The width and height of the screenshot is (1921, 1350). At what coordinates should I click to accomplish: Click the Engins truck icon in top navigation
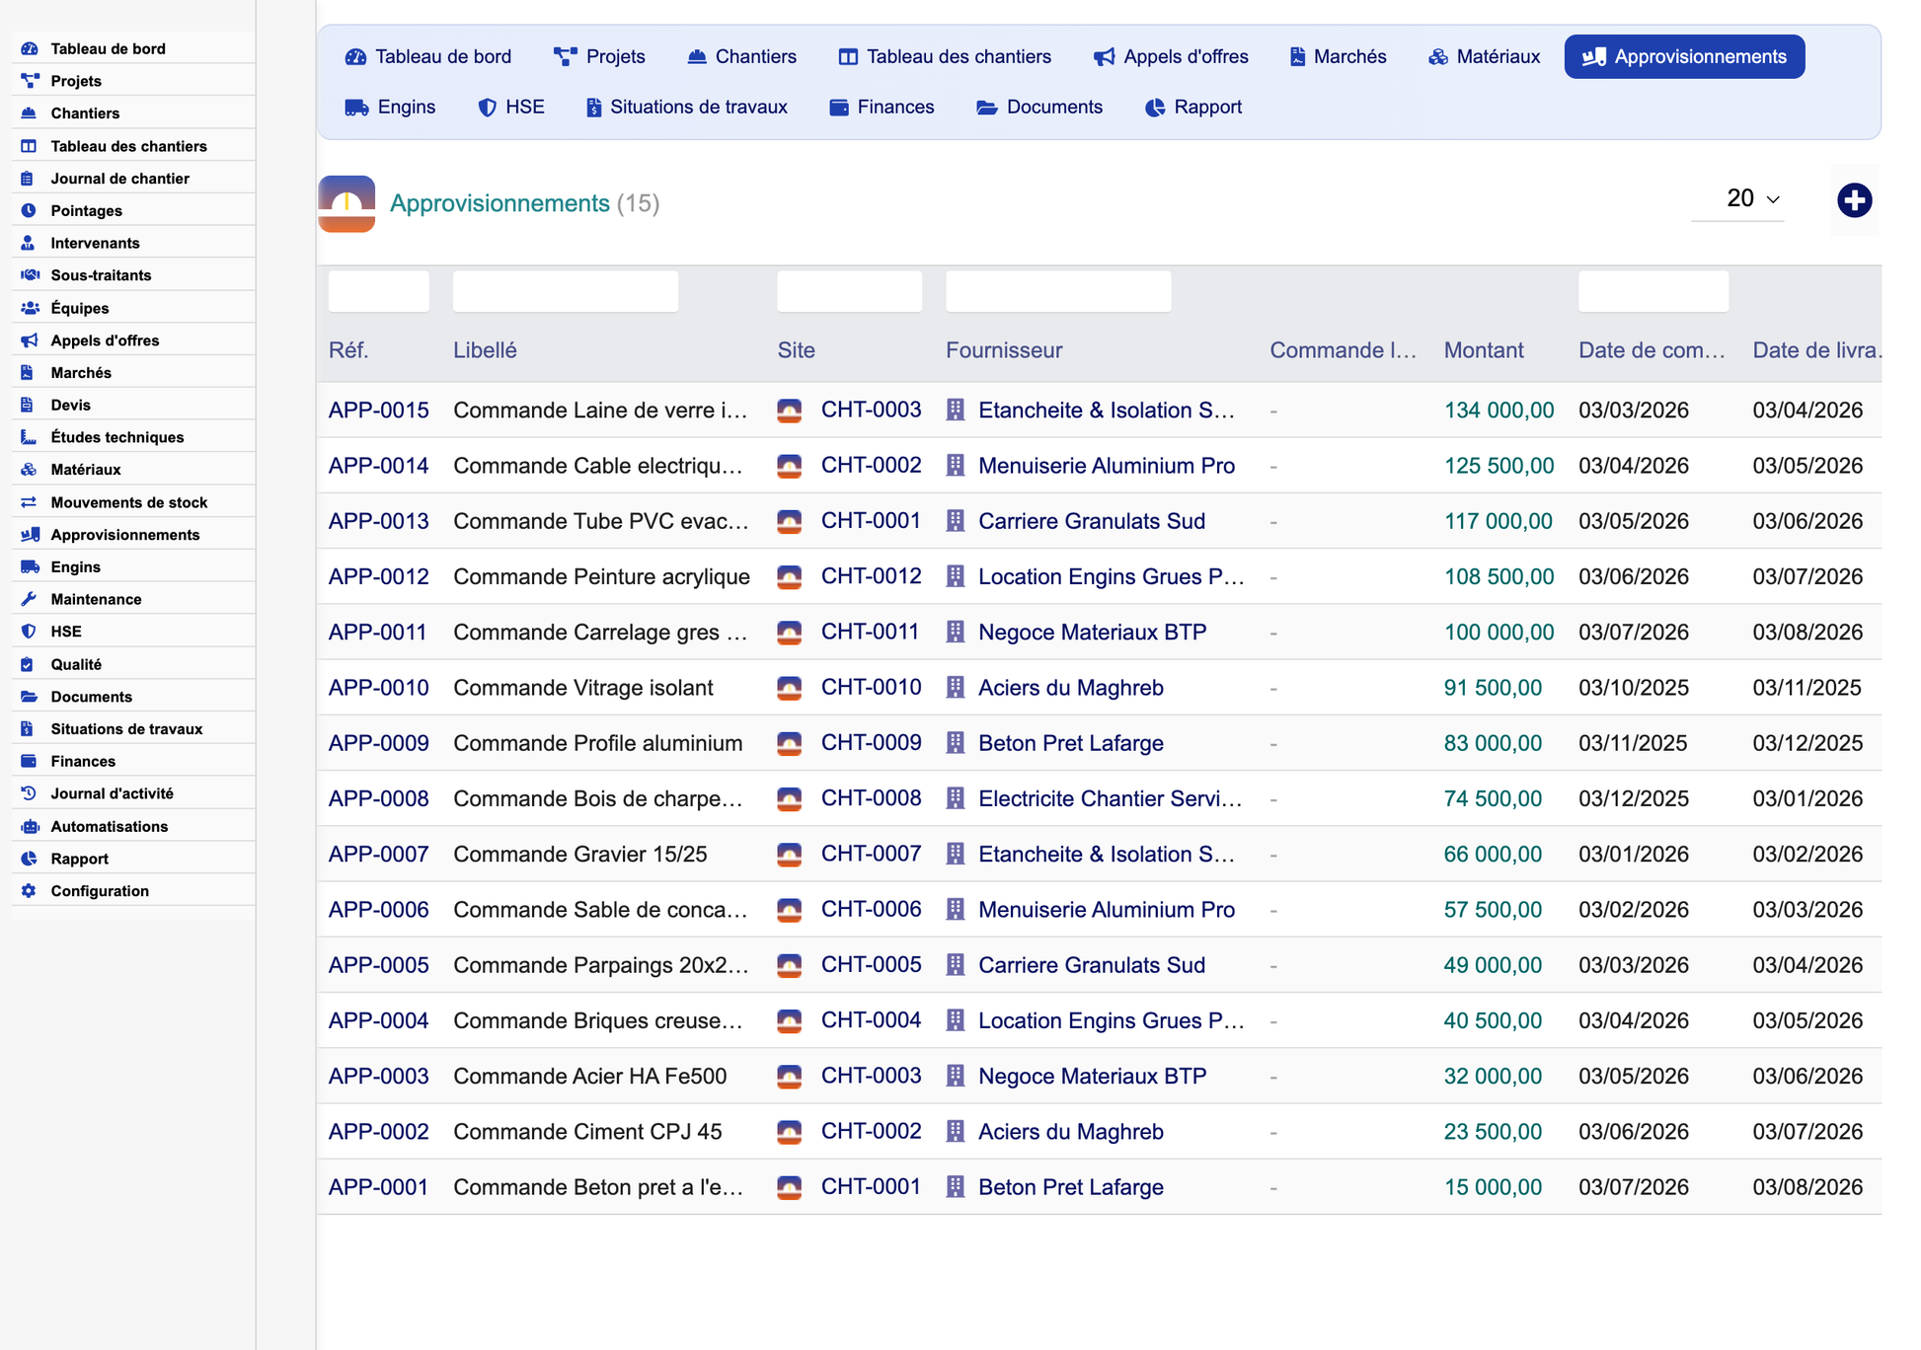(x=356, y=108)
